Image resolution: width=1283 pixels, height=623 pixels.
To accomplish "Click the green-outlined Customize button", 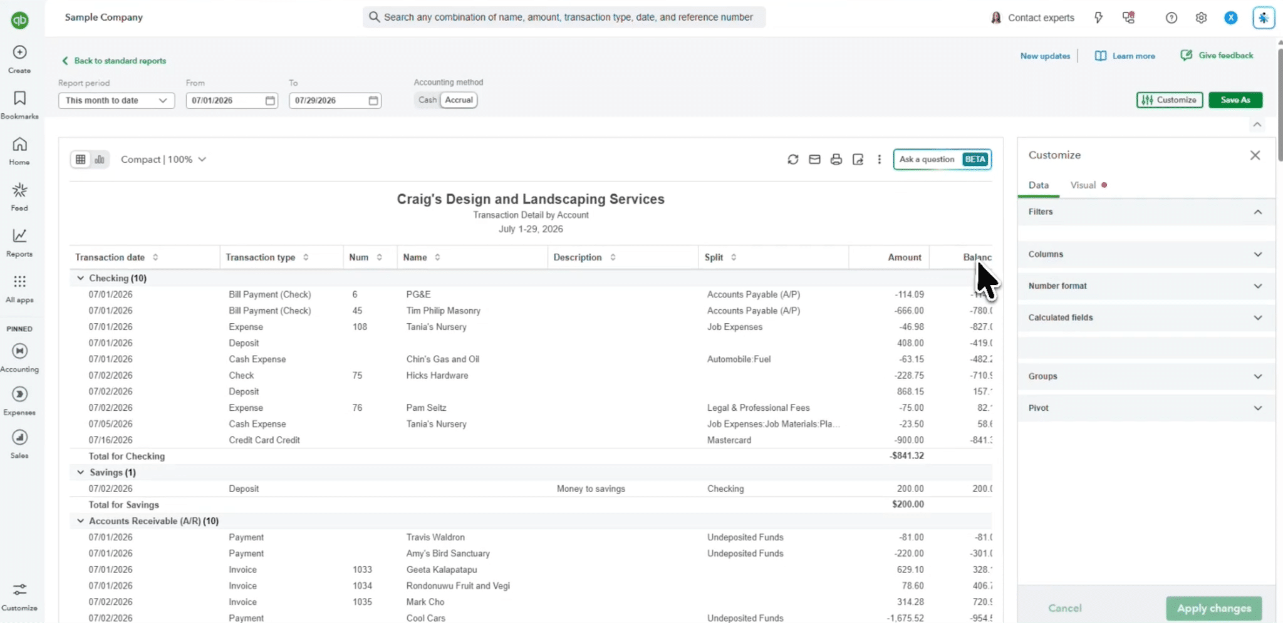I will [1170, 100].
